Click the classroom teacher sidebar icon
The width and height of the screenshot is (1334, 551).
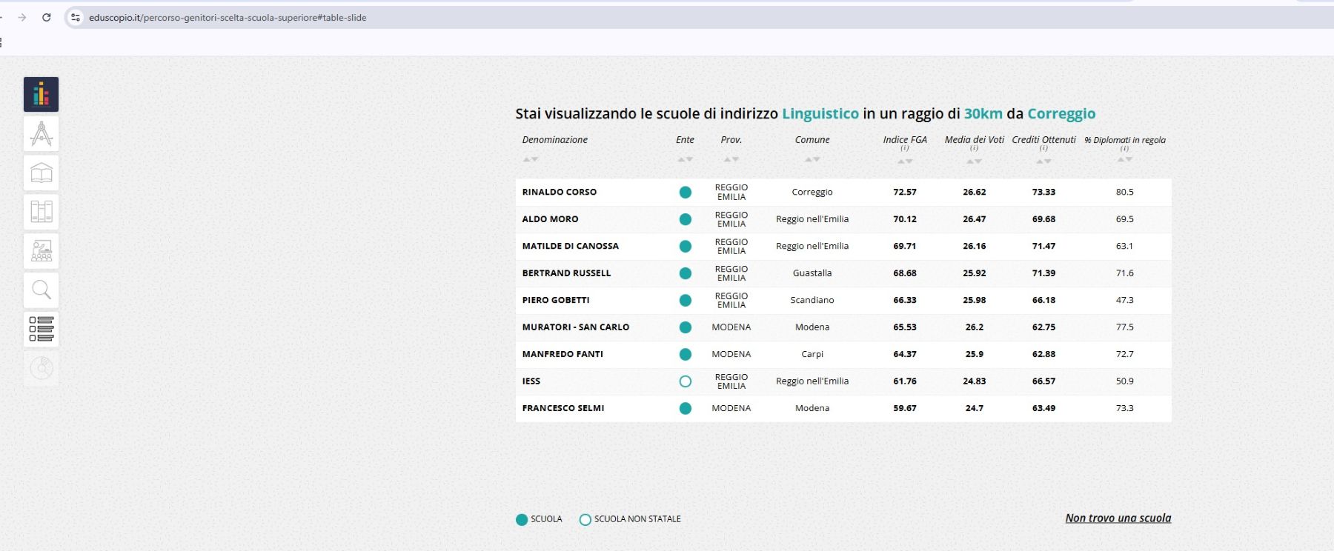[42, 251]
